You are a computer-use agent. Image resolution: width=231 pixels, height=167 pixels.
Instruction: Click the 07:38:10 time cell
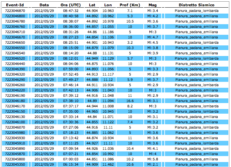(70, 101)
